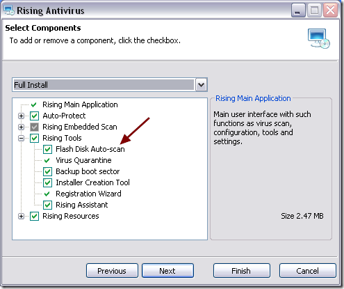Toggle the Auto-Protect checkbox

[x=34, y=116]
